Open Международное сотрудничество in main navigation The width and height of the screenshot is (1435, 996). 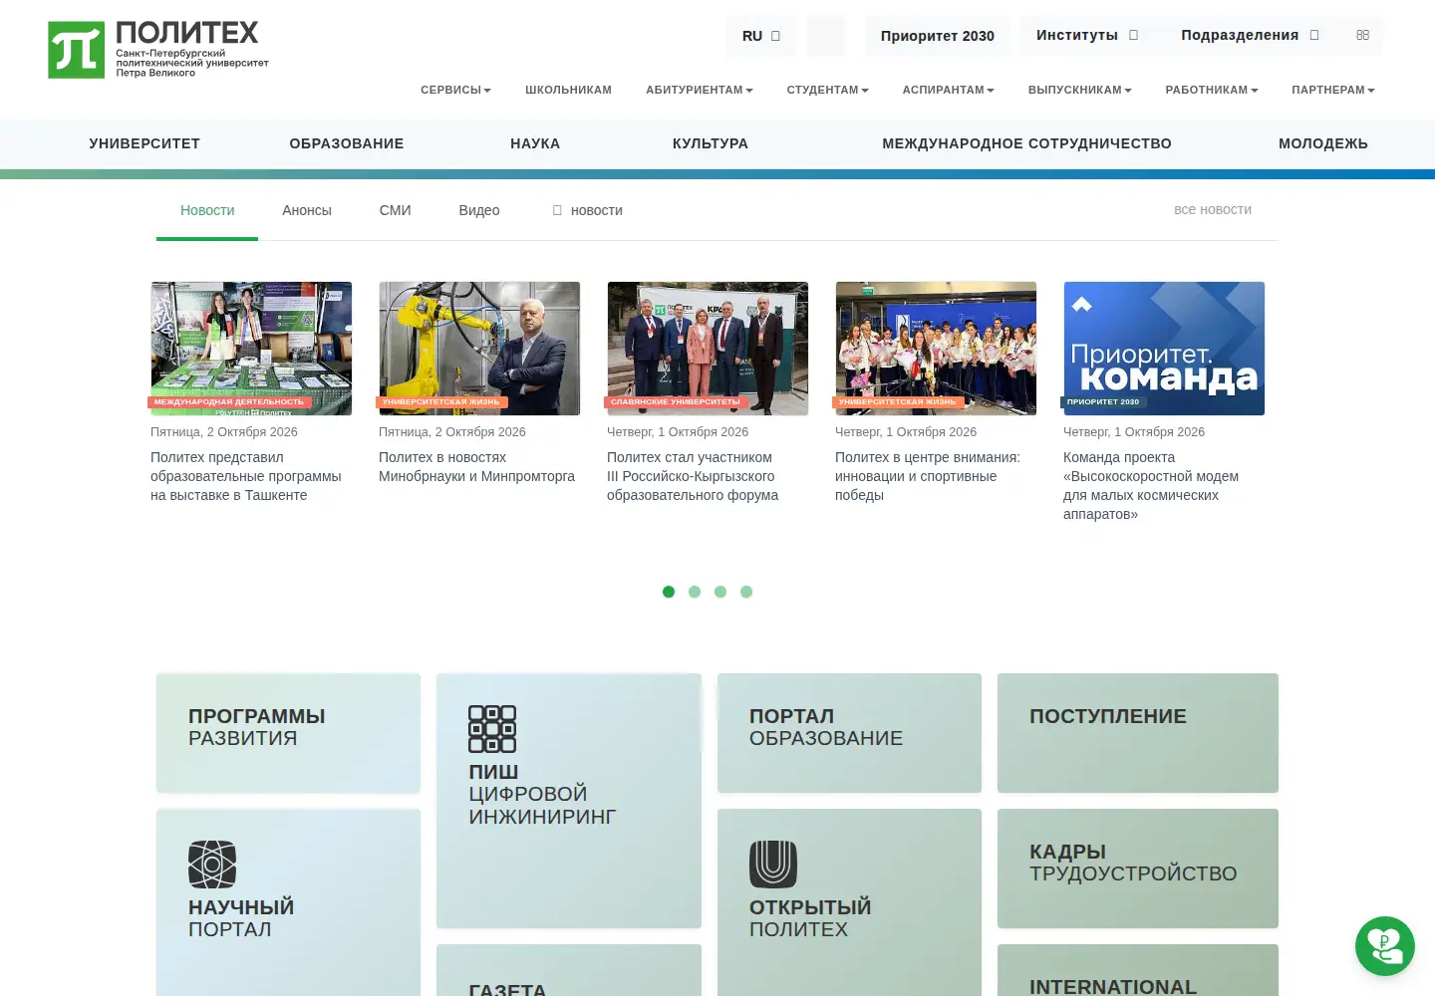point(1026,143)
